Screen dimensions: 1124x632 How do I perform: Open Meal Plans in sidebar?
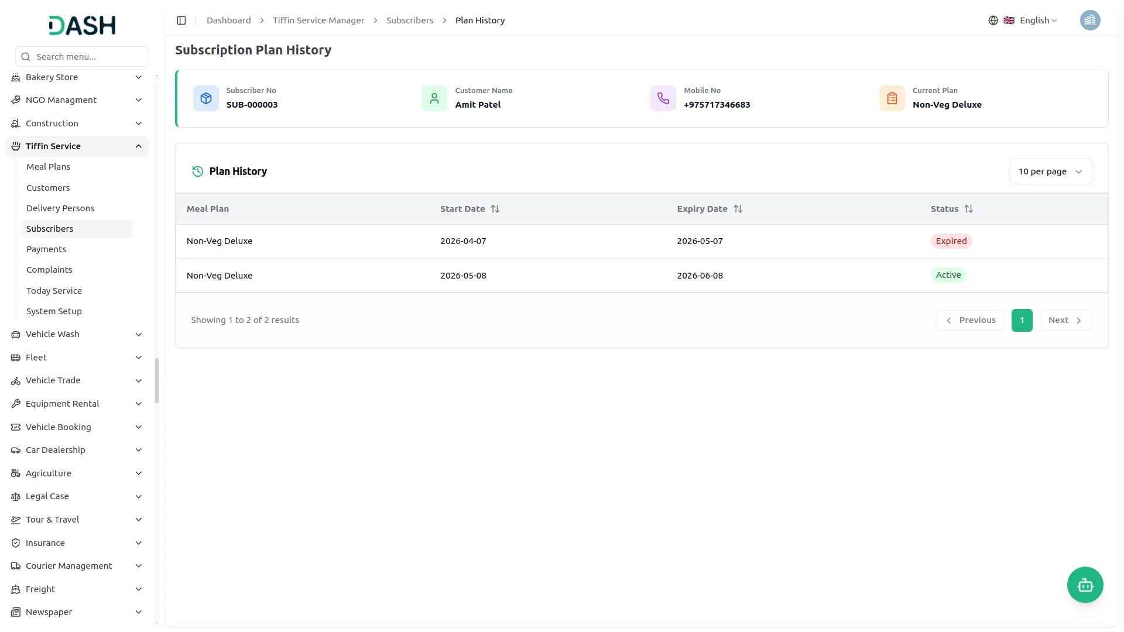click(48, 167)
